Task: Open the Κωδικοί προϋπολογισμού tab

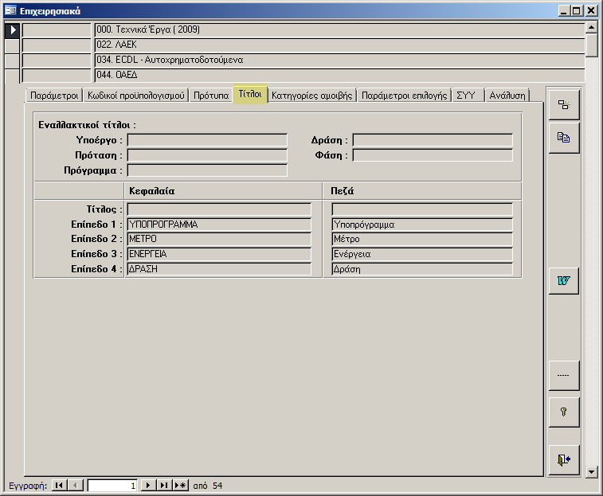Action: point(136,96)
